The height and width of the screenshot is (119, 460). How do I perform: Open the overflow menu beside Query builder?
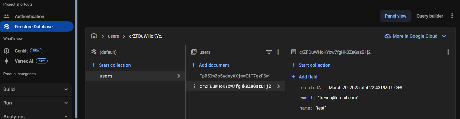(x=452, y=16)
